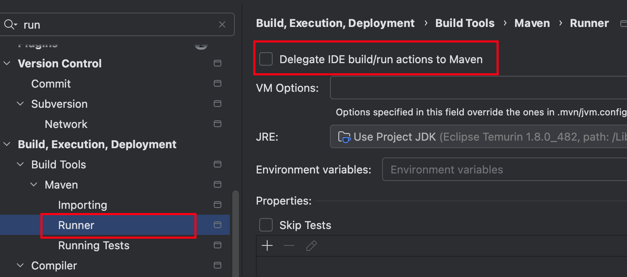Screen dimensions: 627x277
Task: Click project-level icon beside Commit
Action: (x=218, y=83)
